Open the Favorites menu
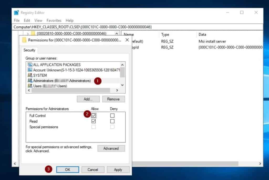Image resolution: width=269 pixels, height=180 pixels. 54,20
